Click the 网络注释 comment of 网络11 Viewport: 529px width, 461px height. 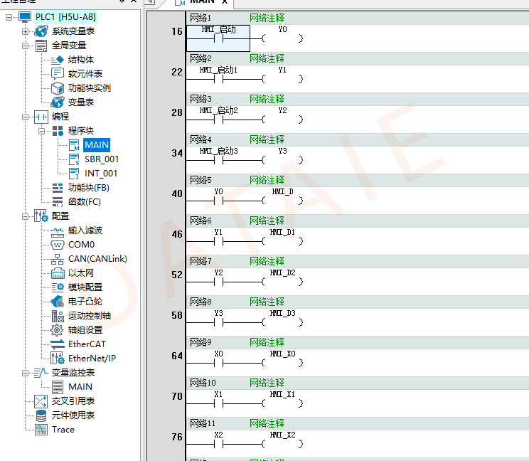267,423
